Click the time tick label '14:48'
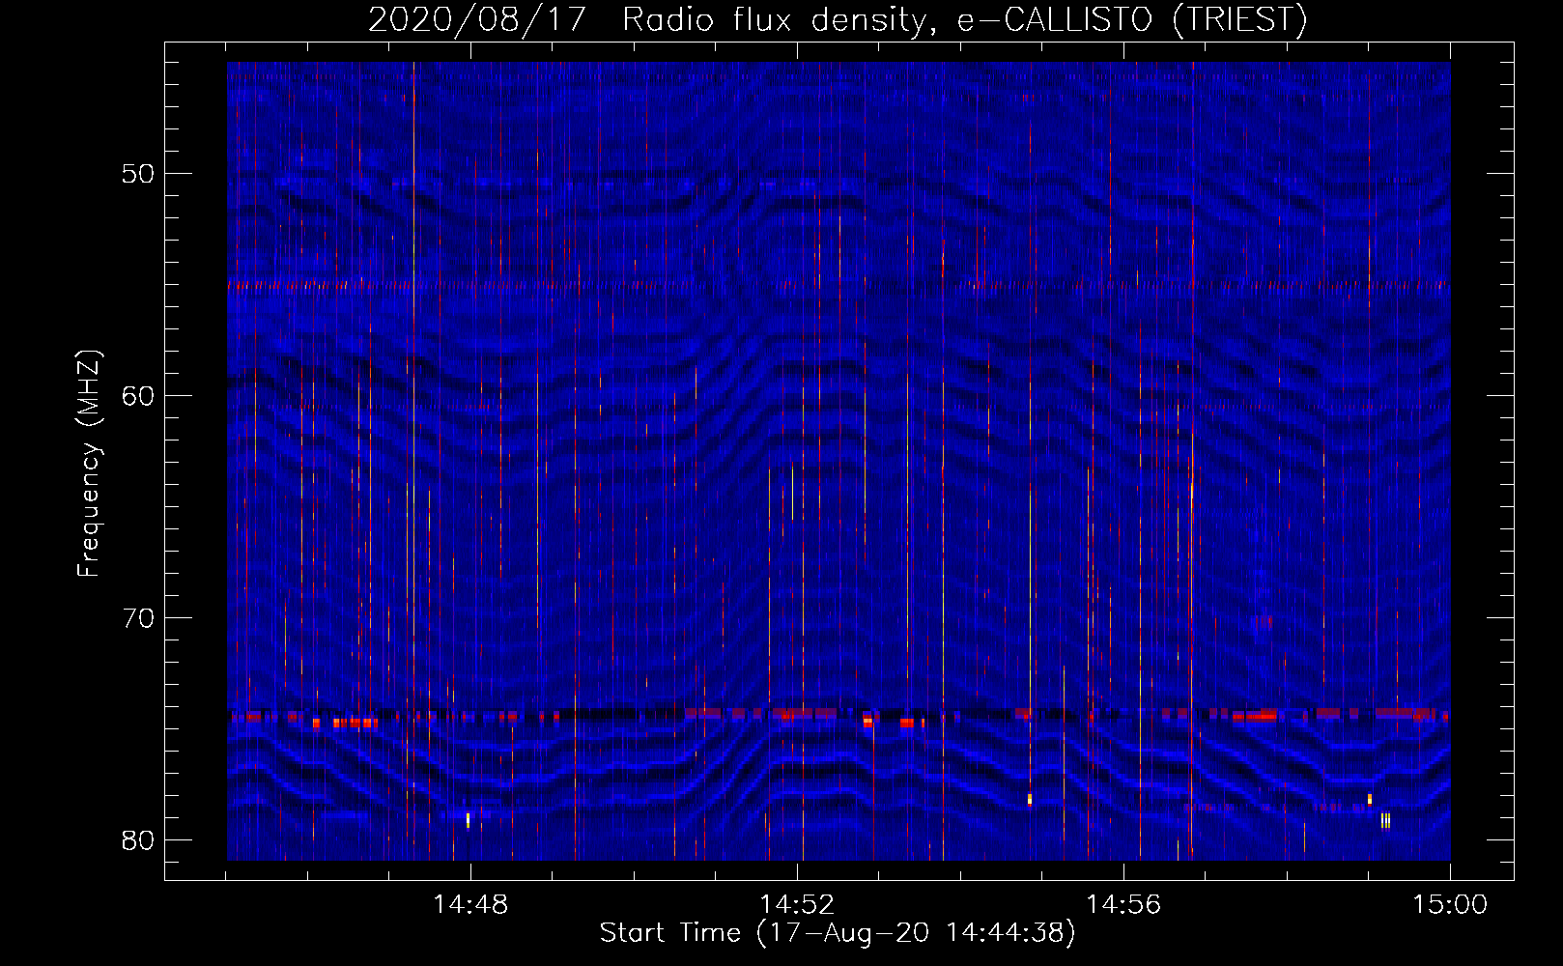 (x=470, y=905)
